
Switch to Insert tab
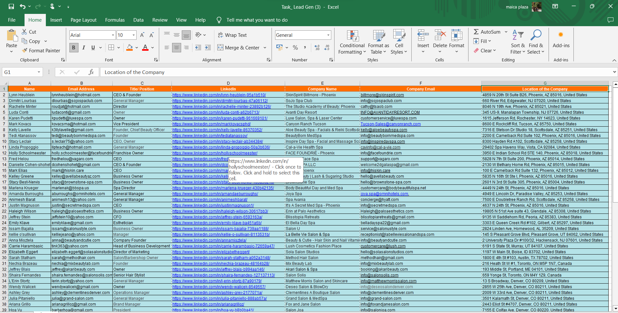(56, 20)
